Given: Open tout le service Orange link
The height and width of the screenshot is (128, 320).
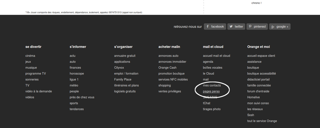Looking at the screenshot, I should [x=262, y=121].
